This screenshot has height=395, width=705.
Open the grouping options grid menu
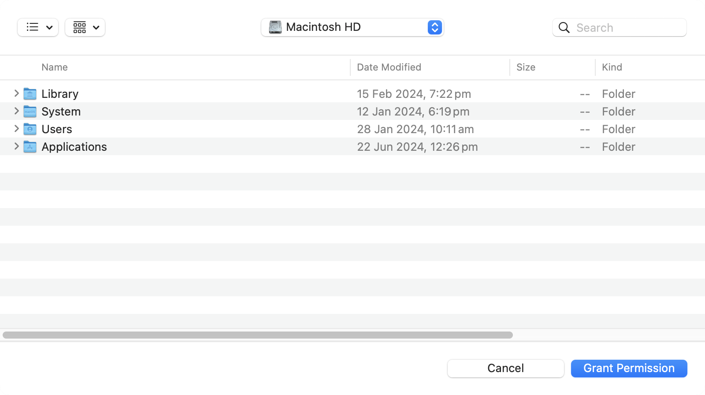[85, 27]
